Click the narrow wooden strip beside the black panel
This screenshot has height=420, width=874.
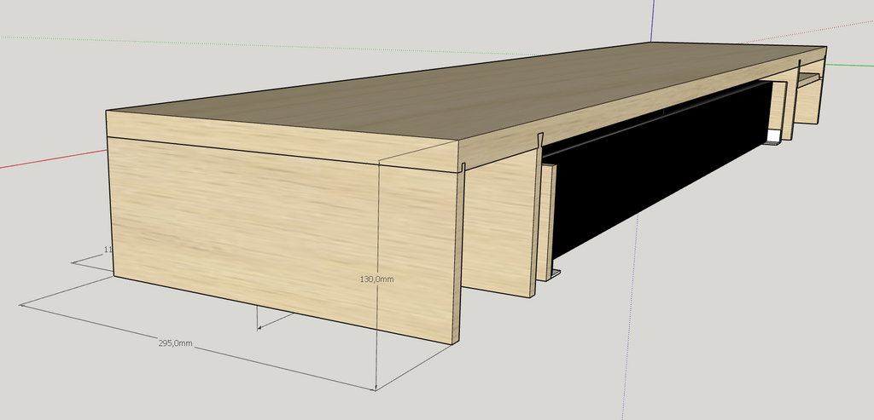point(547,221)
